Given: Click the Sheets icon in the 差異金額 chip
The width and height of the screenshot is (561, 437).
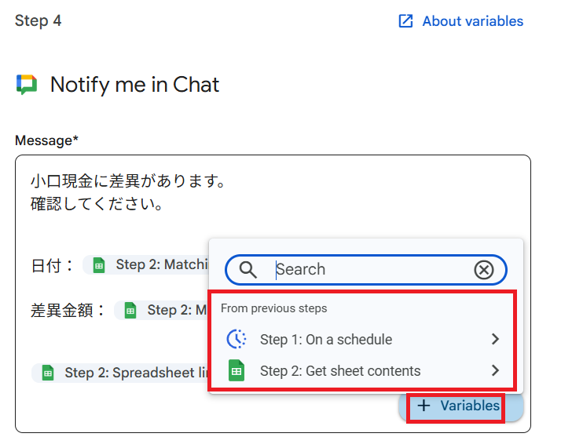Looking at the screenshot, I should [130, 310].
